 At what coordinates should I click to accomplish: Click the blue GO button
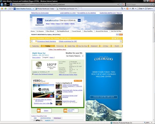pos(79,20)
